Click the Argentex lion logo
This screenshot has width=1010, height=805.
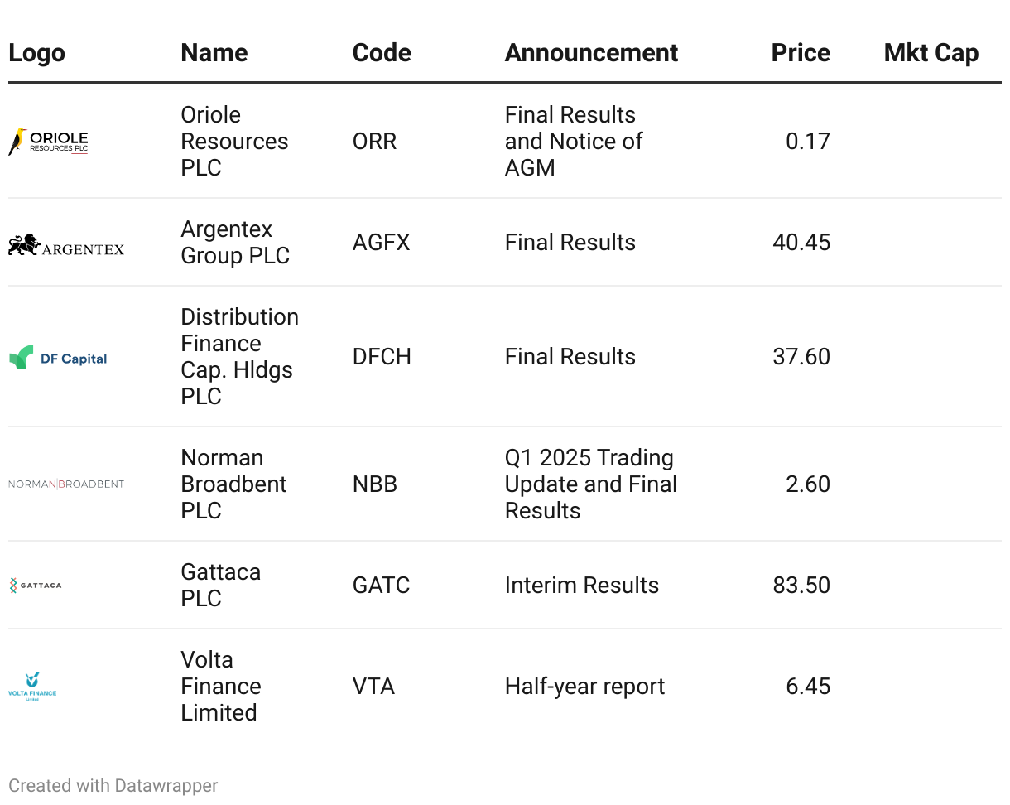click(x=66, y=245)
